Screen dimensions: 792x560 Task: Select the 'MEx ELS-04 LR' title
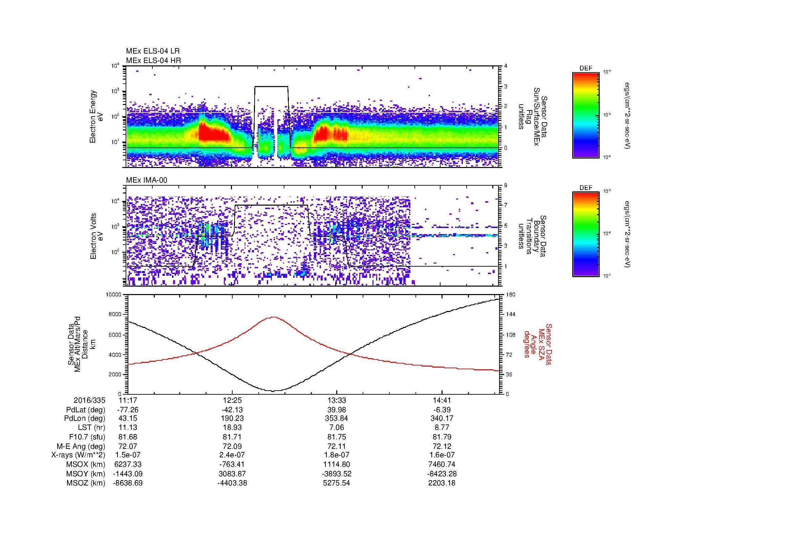[x=153, y=51]
